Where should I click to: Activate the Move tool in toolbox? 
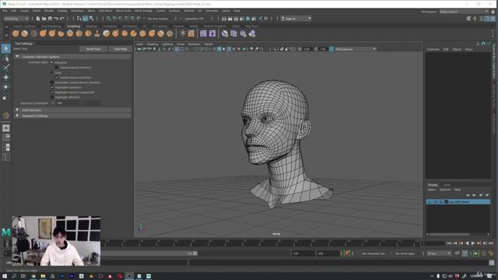coord(5,77)
